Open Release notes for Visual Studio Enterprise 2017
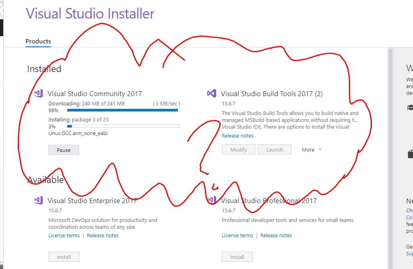The height and width of the screenshot is (269, 413). click(x=103, y=235)
